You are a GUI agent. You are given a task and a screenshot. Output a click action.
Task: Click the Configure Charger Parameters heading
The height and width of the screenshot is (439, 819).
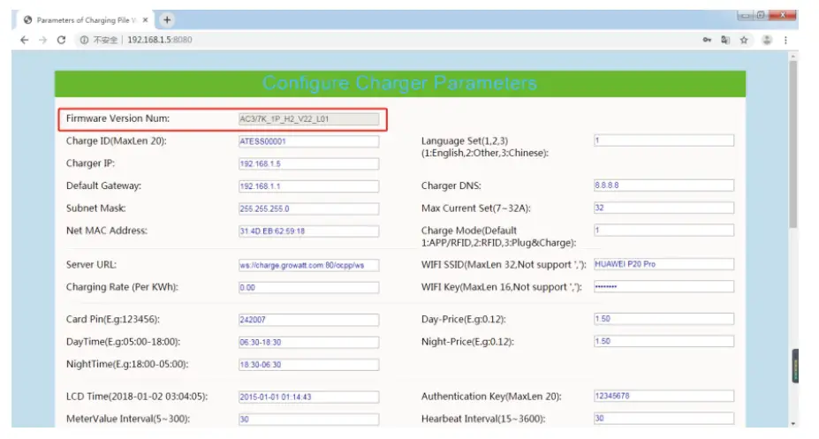click(x=399, y=84)
